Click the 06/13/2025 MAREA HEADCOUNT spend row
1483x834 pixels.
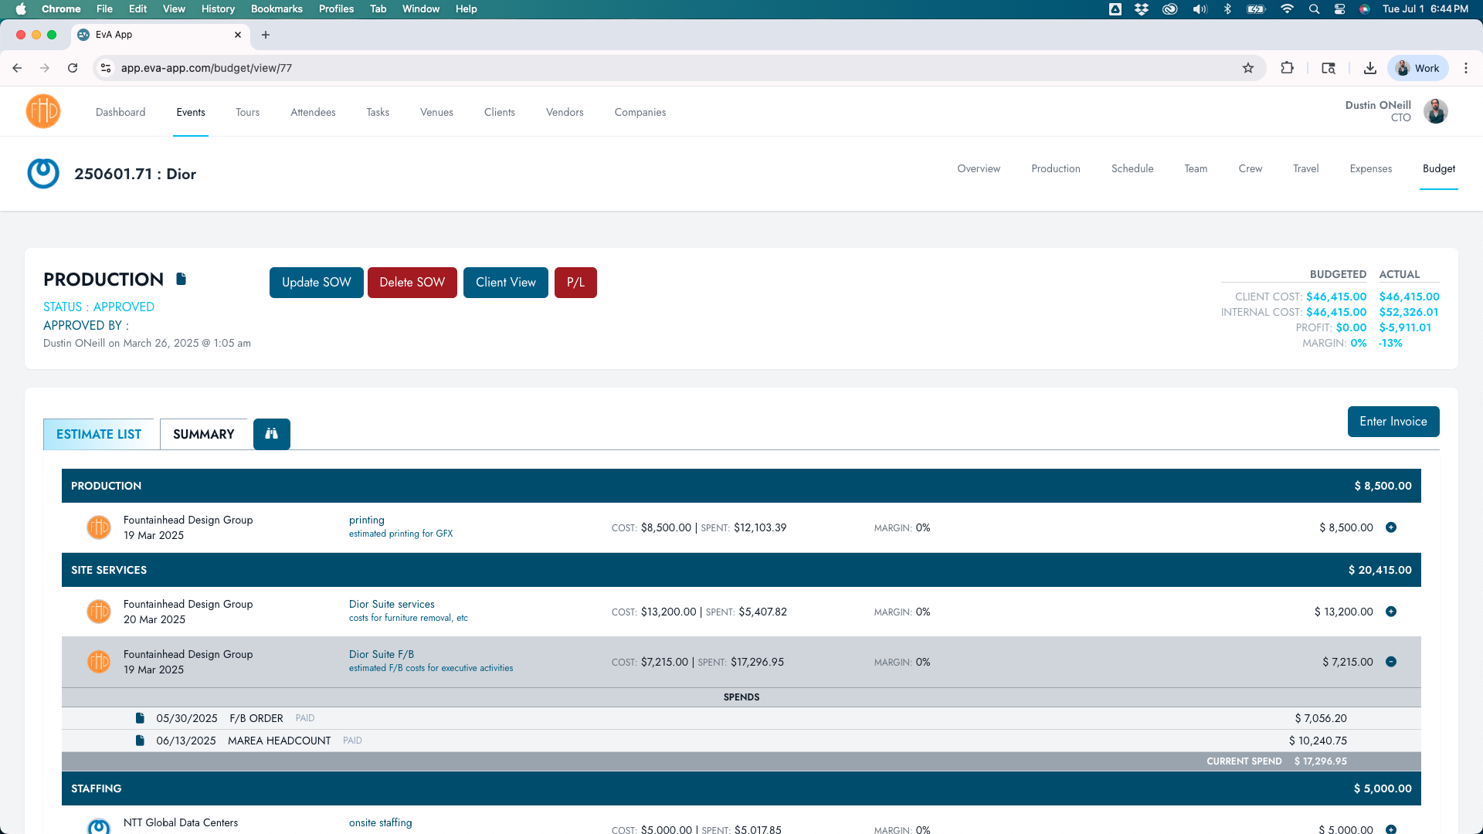click(741, 741)
